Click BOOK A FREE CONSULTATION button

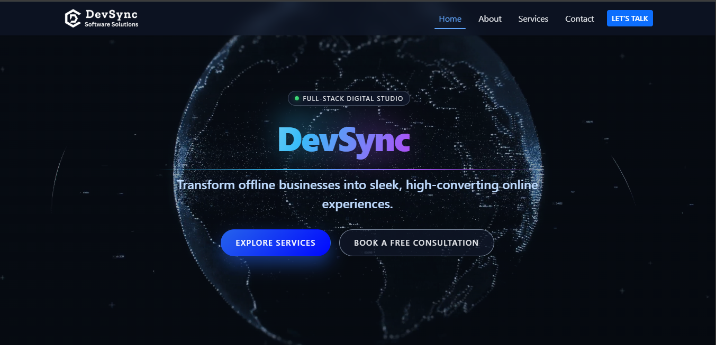[416, 243]
